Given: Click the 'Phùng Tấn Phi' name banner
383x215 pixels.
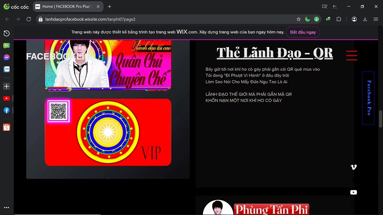Looking at the screenshot, I should click(271, 209).
